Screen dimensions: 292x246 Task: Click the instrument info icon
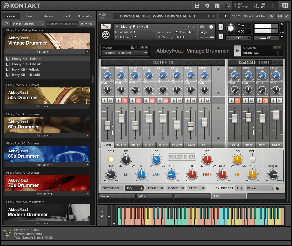tap(211, 27)
